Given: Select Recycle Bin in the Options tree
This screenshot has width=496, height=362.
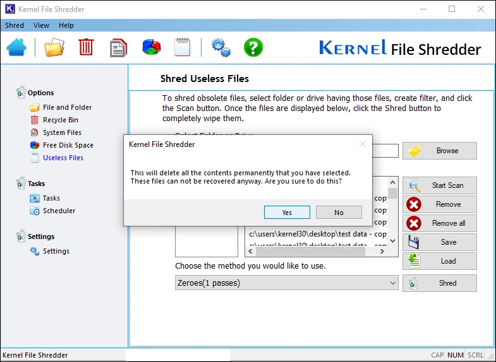Looking at the screenshot, I should click(x=60, y=120).
